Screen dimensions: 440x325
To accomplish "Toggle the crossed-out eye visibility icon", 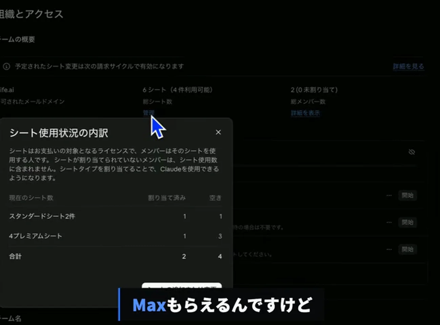I will [x=412, y=152].
